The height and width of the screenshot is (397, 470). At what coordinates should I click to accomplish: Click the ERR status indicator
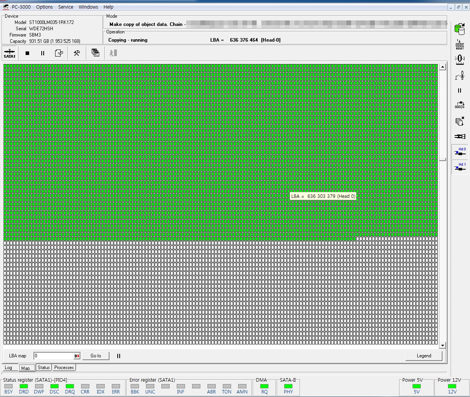click(116, 386)
